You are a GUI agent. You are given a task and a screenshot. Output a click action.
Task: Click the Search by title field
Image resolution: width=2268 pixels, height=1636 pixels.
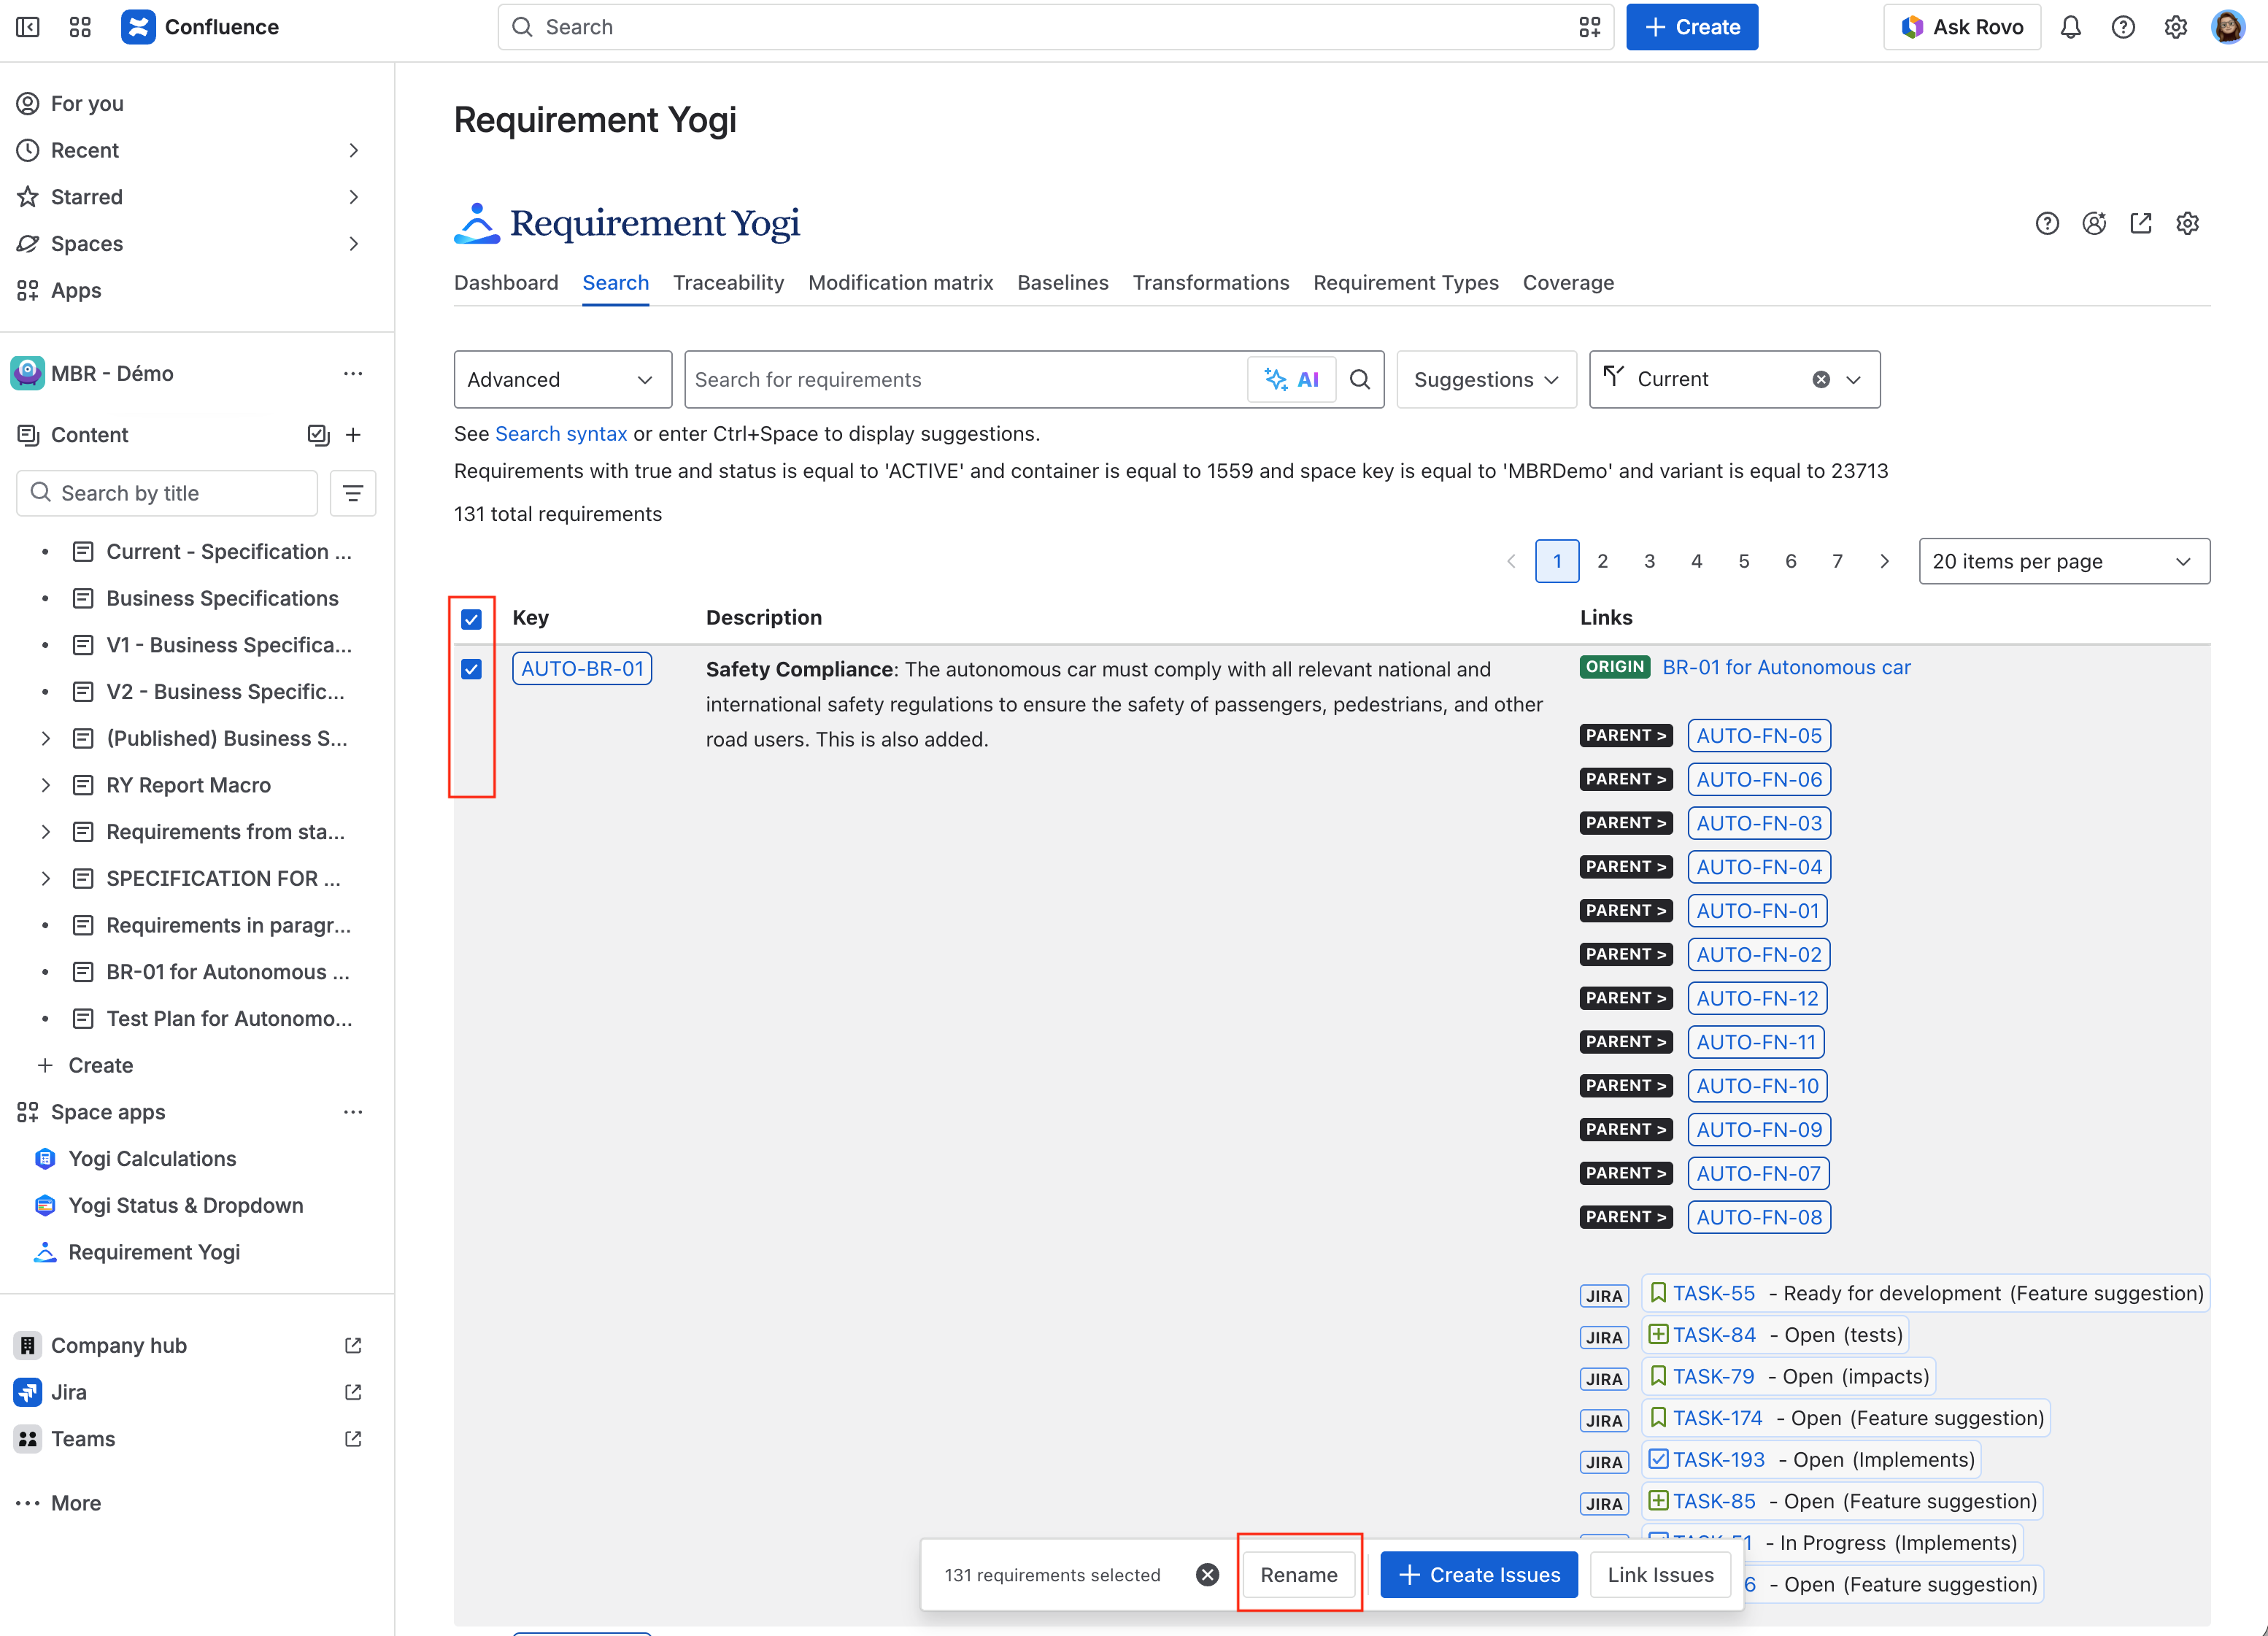pos(167,493)
